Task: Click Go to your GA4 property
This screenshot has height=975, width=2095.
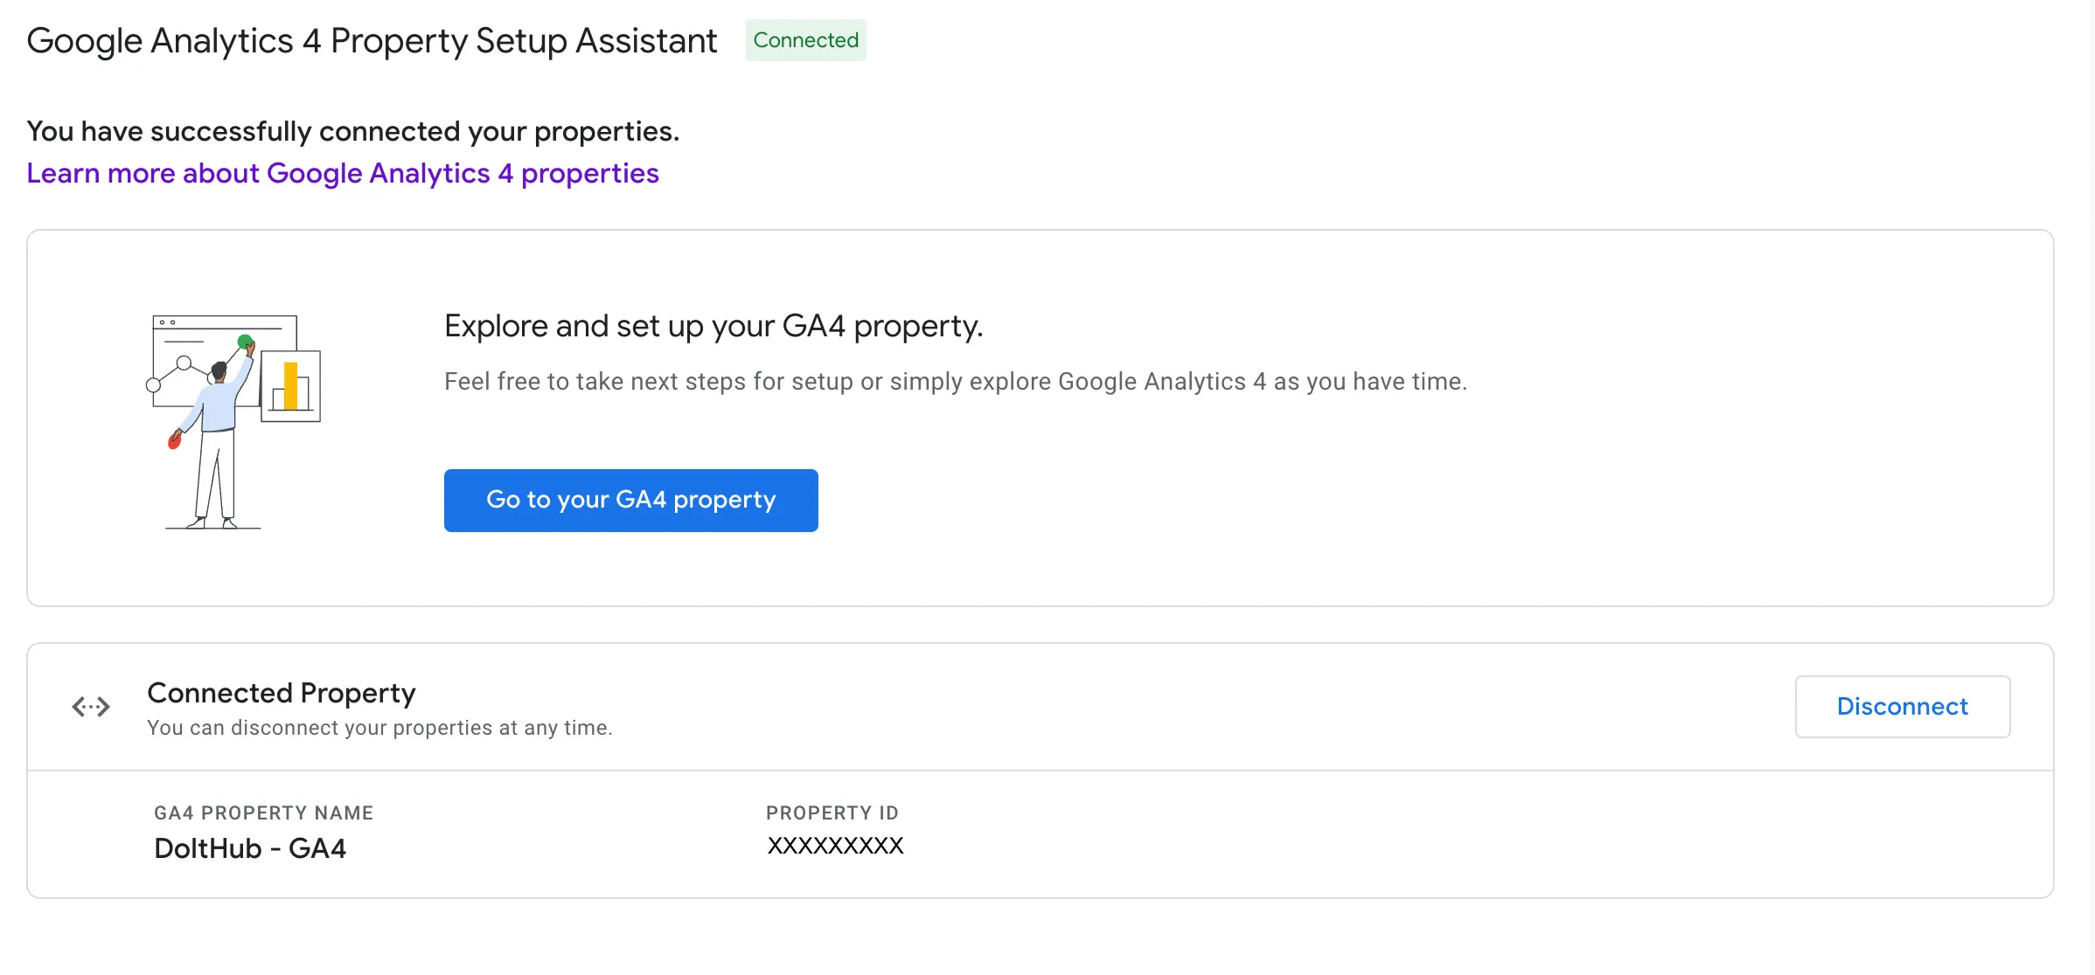Action: [630, 500]
